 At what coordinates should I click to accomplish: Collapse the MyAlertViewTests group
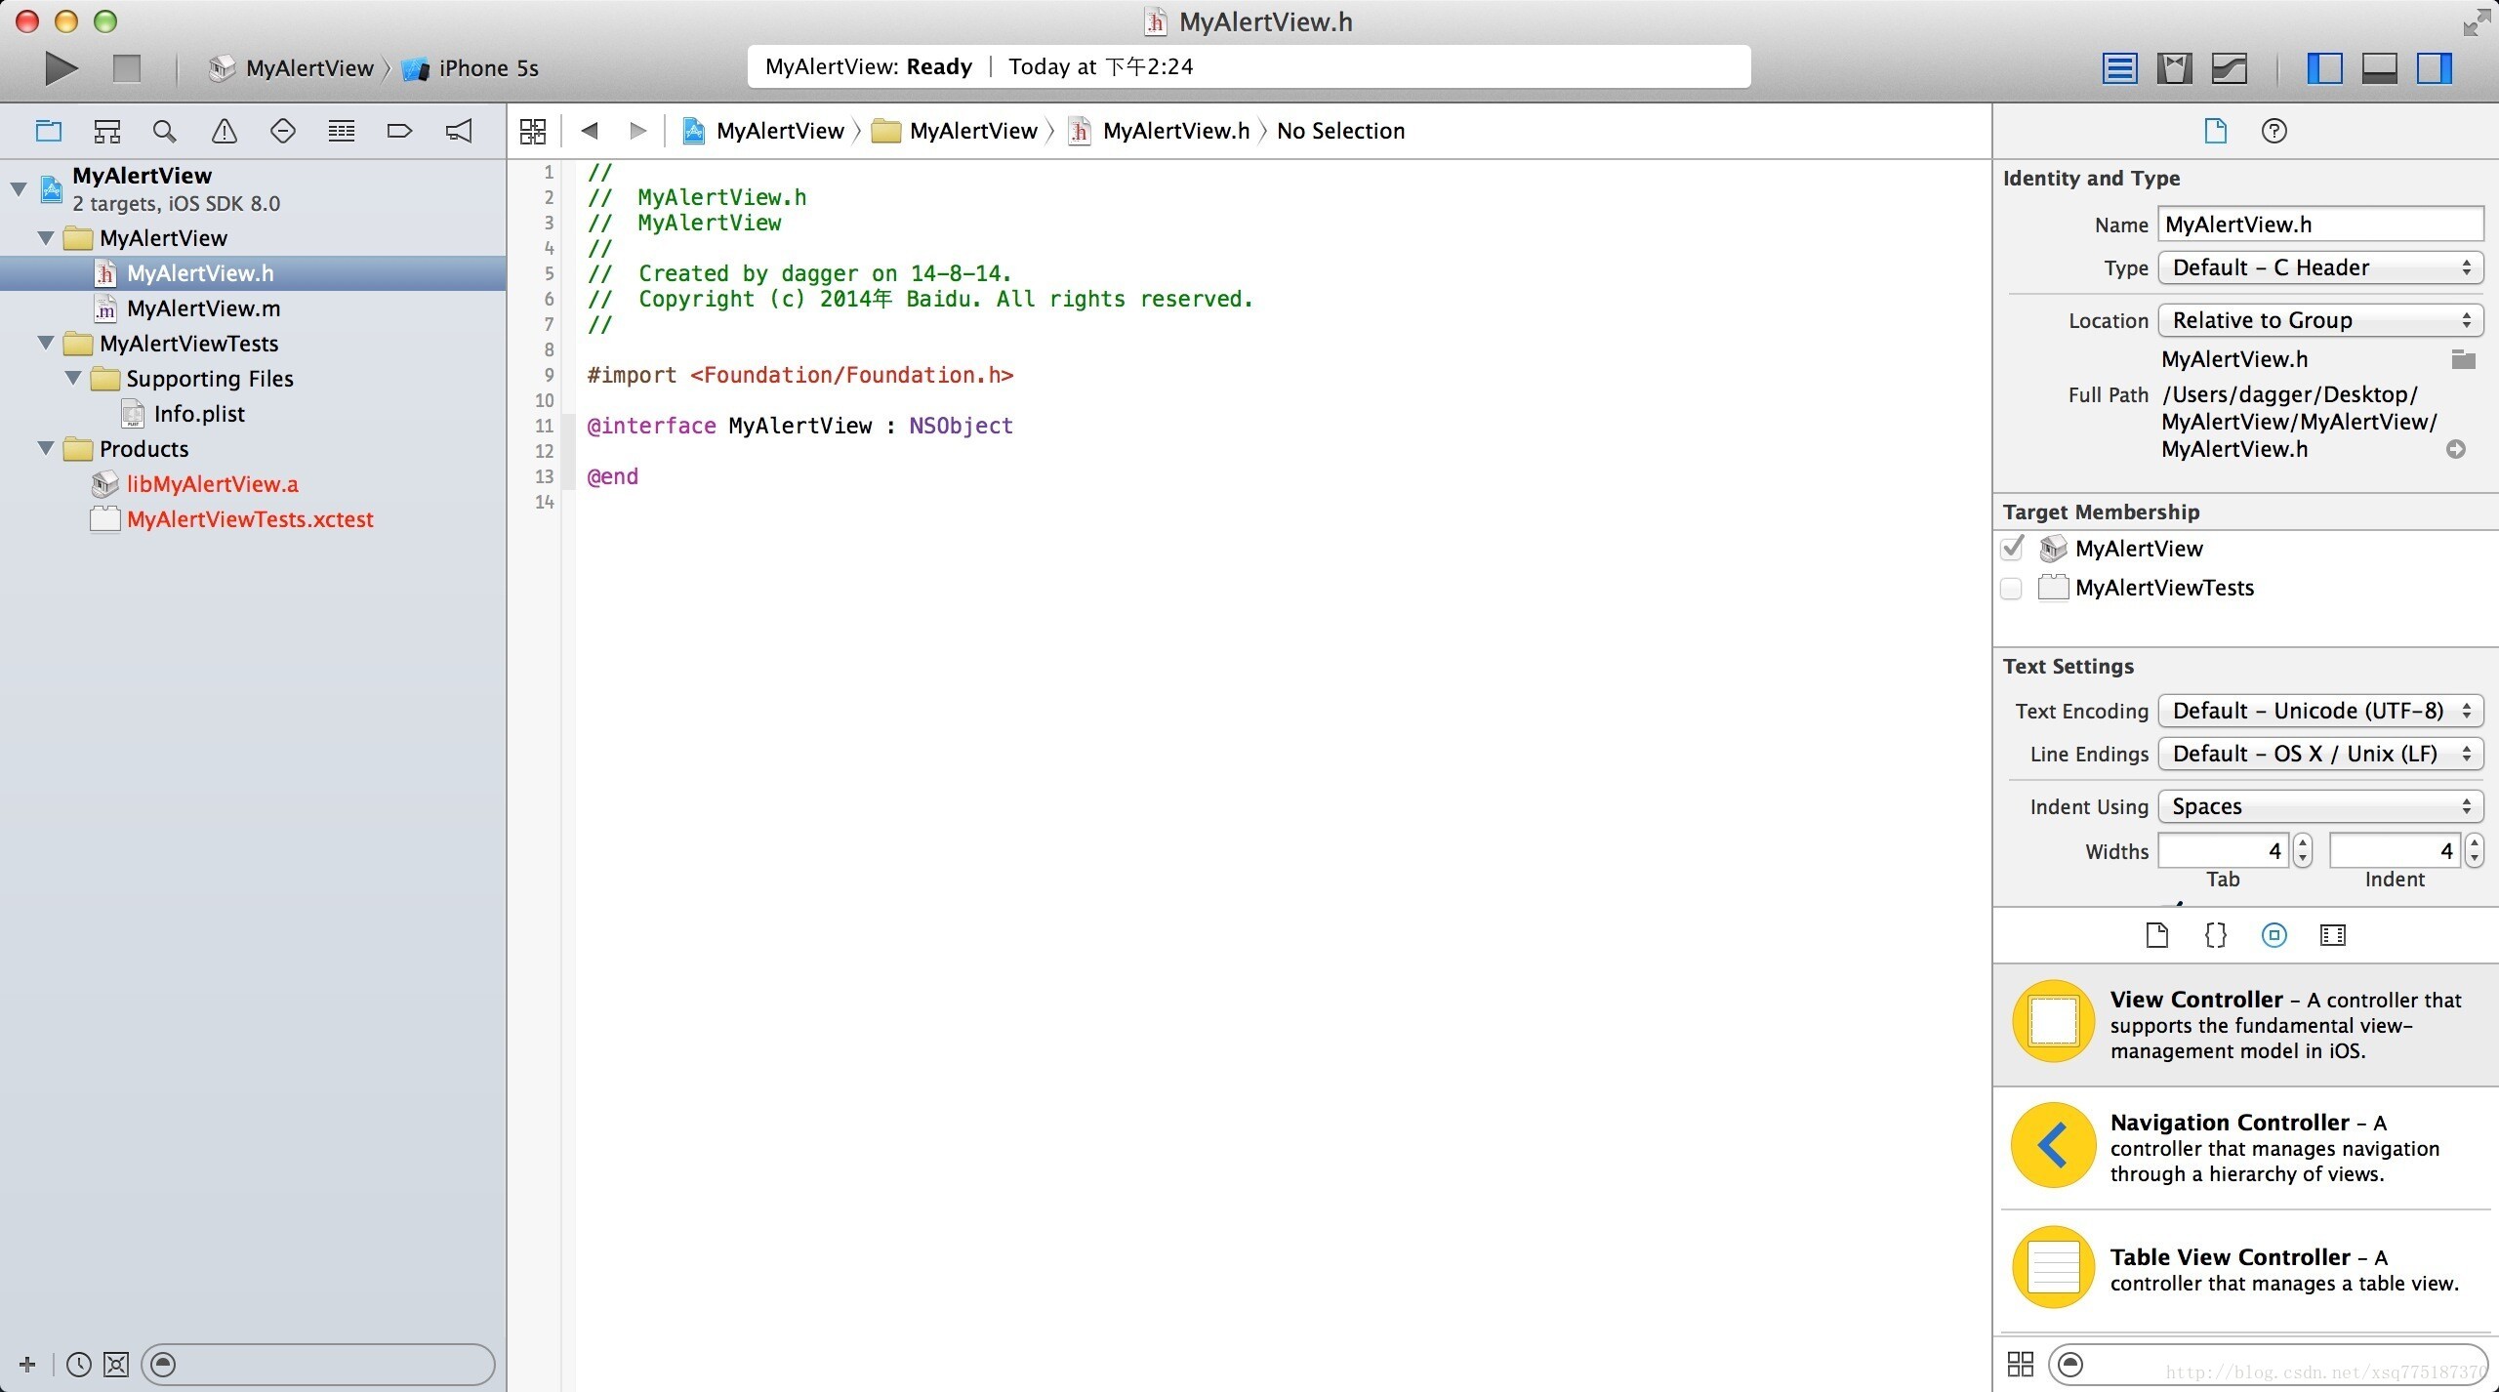coord(46,344)
